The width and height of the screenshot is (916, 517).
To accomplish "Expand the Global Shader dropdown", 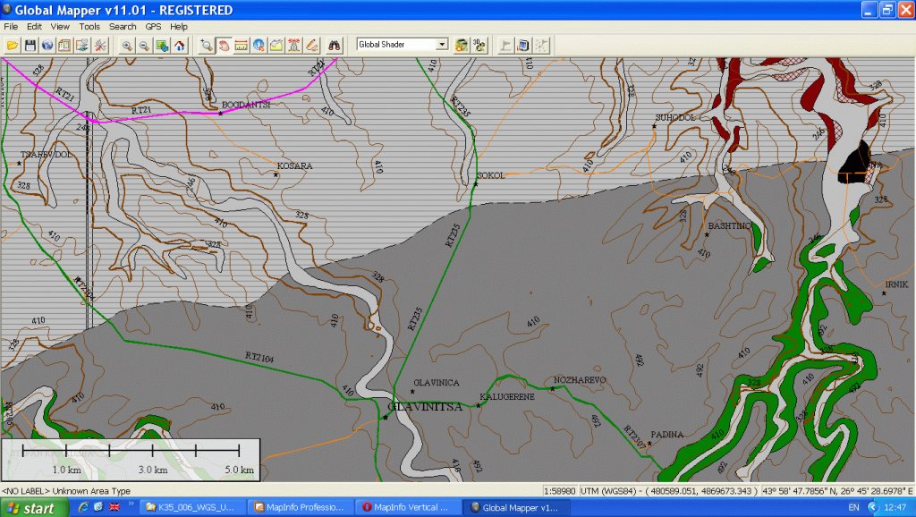I will (x=441, y=45).
